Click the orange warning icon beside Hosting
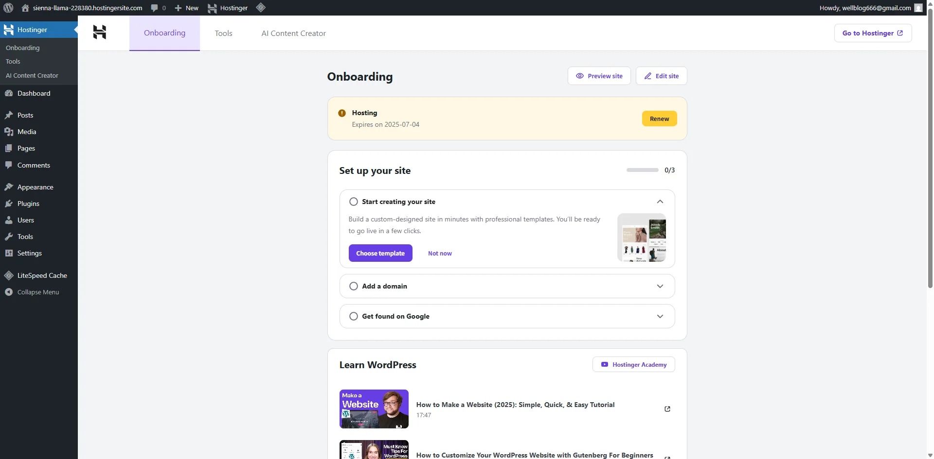Image resolution: width=934 pixels, height=459 pixels. click(x=342, y=113)
